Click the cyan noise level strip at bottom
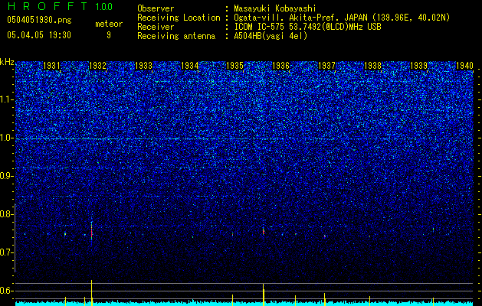 pyautogui.click(x=244, y=304)
